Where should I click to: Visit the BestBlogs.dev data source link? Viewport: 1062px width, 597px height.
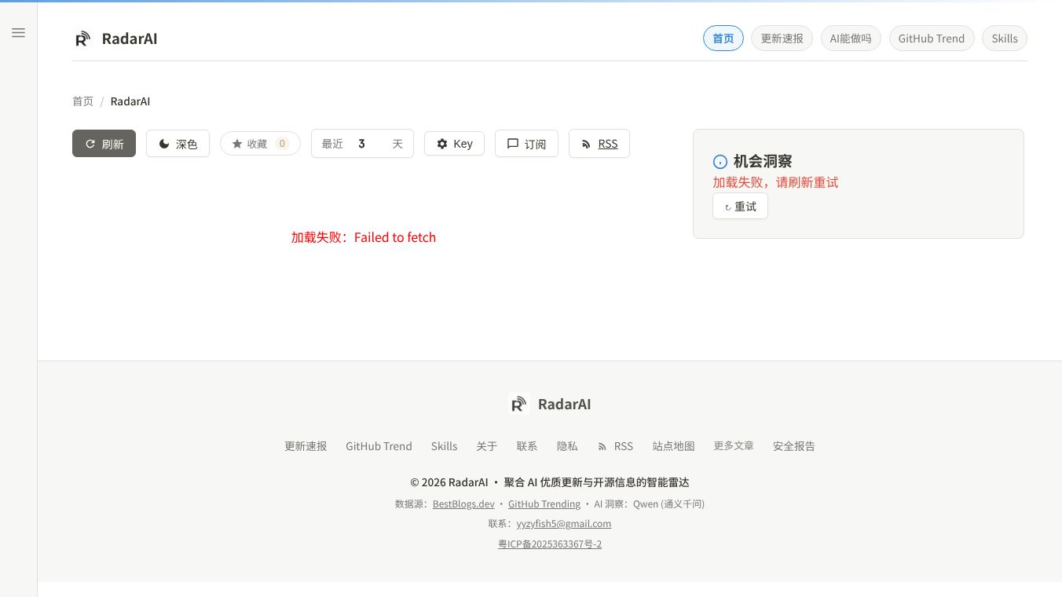click(x=463, y=504)
